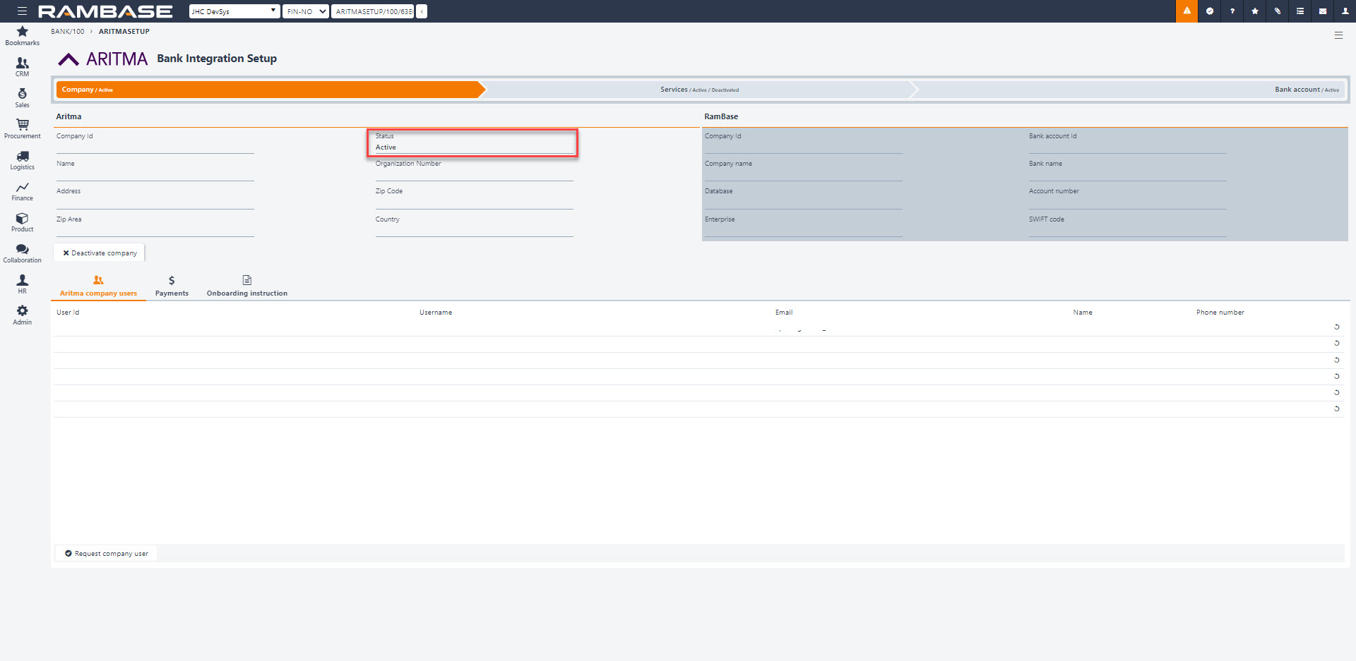Screen dimensions: 1356x661
Task: Click refresh icon on first user row
Action: pos(1336,327)
